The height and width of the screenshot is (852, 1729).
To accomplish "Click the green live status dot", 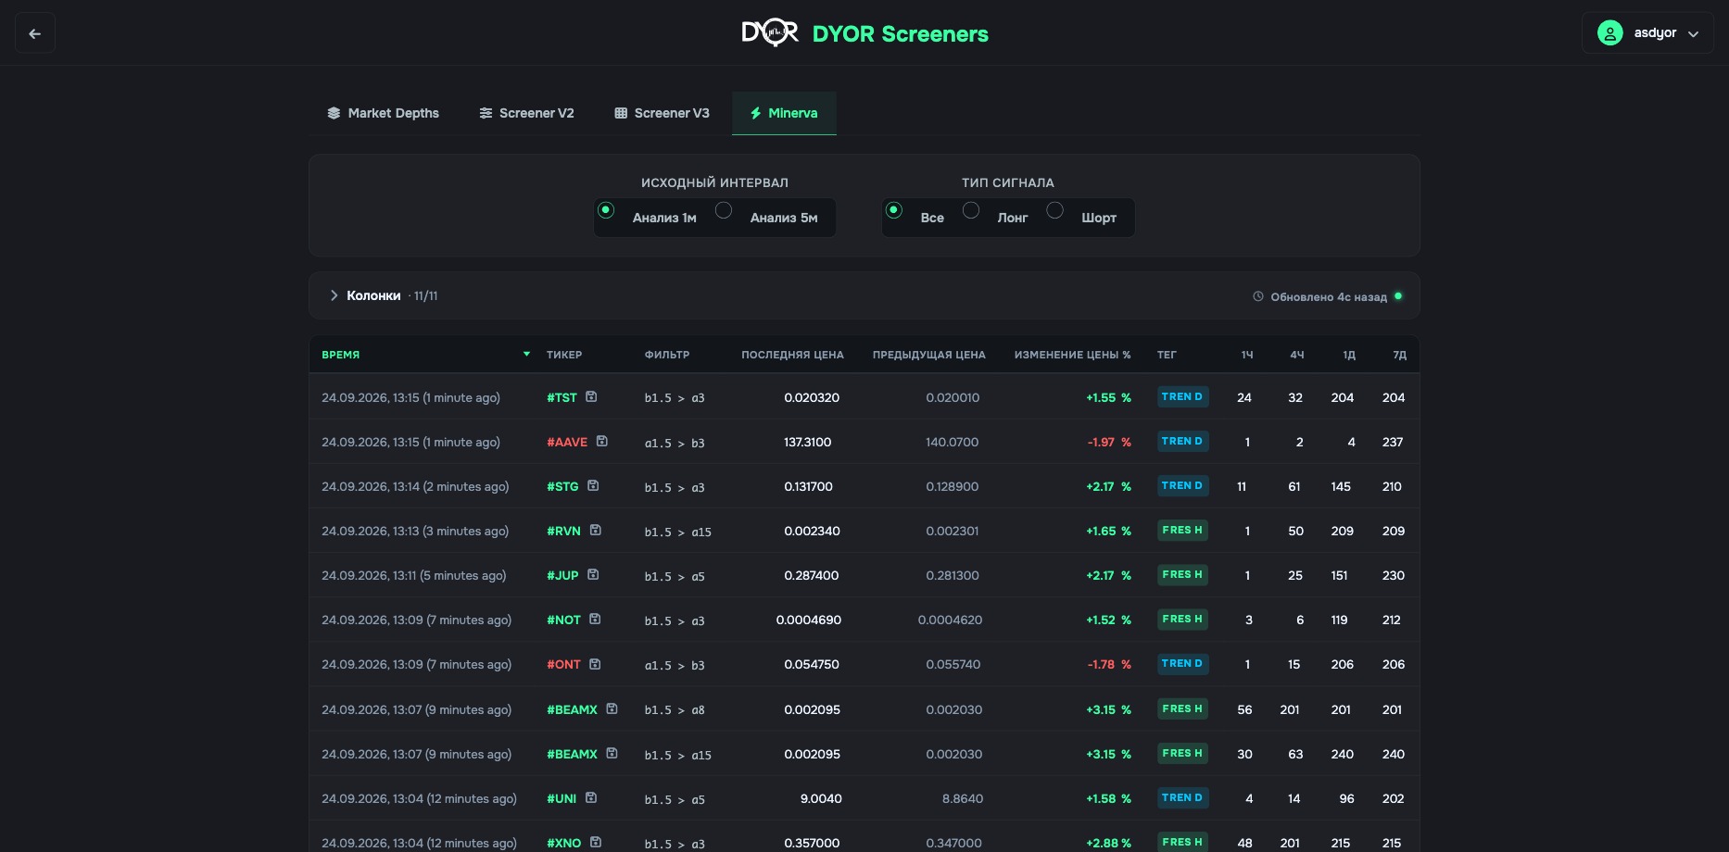I will [1398, 296].
